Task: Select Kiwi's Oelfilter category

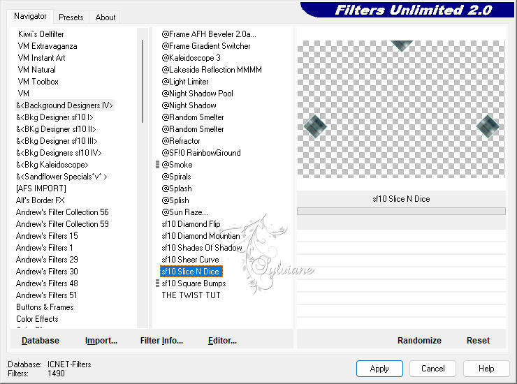Action: pyautogui.click(x=41, y=34)
